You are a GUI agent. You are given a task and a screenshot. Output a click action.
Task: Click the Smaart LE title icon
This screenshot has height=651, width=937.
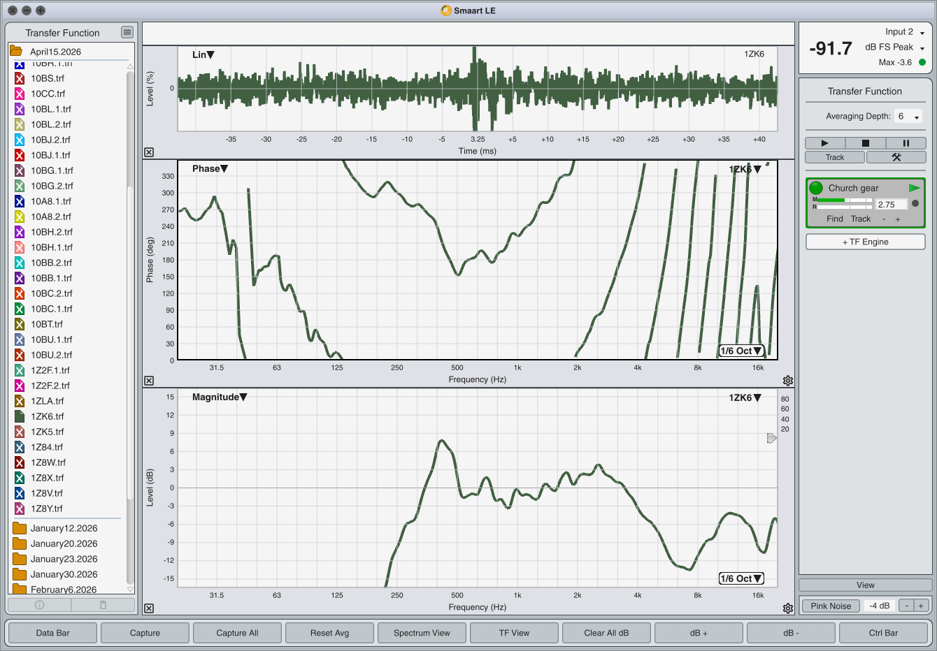point(446,10)
